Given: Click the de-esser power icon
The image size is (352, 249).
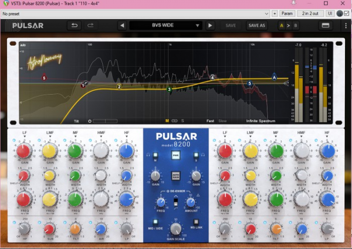Looking at the screenshot, I should click(168, 191).
